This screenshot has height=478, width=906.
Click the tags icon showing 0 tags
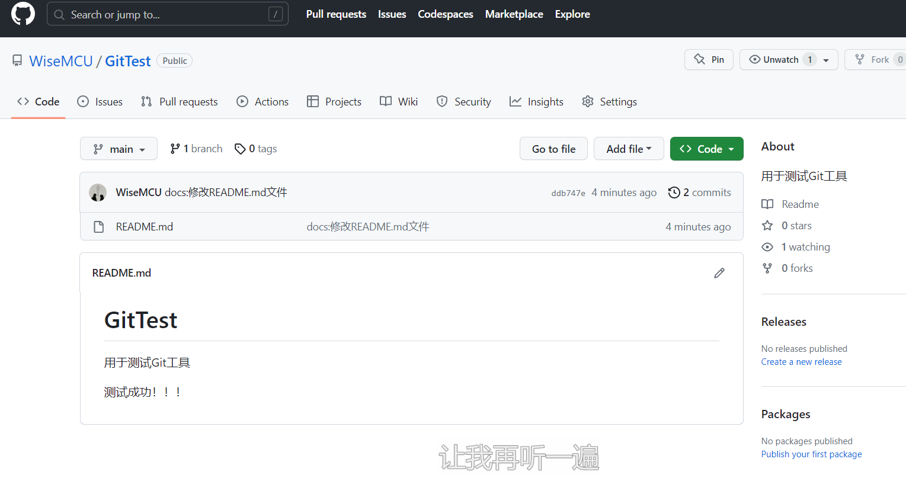[x=240, y=149]
